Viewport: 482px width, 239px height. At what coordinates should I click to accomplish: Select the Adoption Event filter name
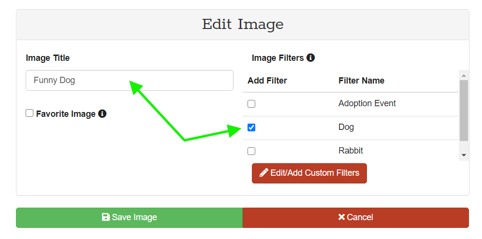pos(367,103)
